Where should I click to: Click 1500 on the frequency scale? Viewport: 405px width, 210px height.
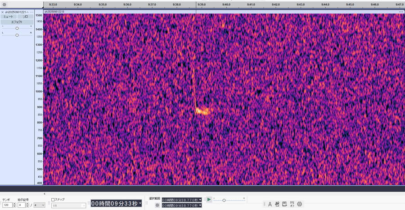coord(39,15)
